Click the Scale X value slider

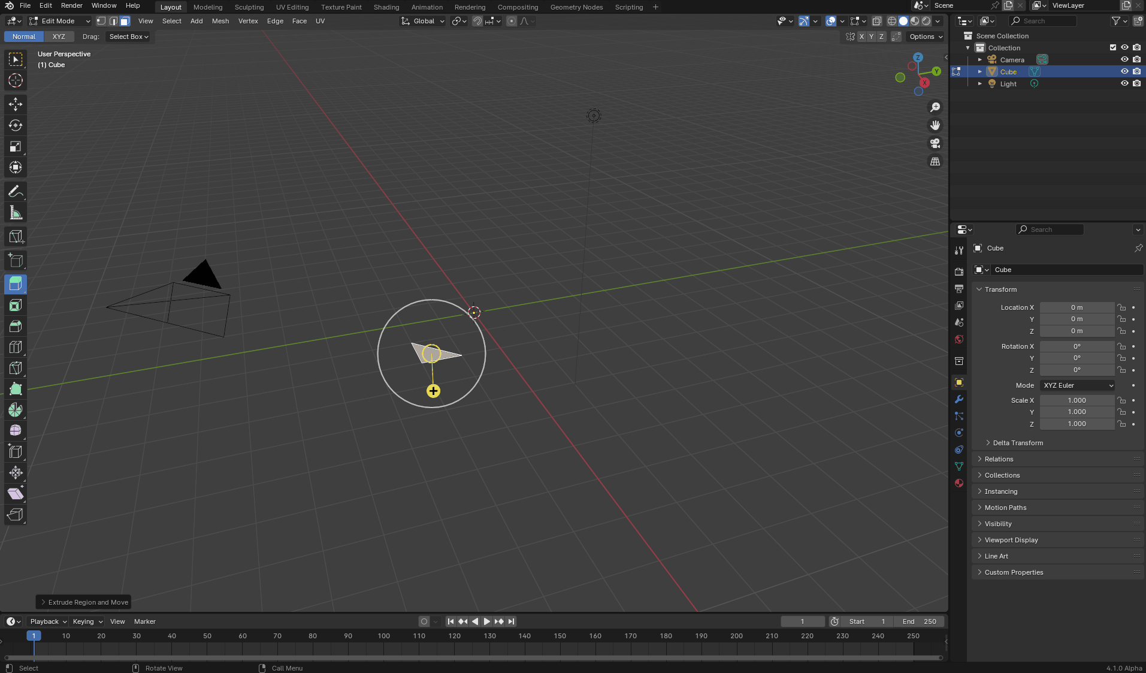pos(1077,400)
